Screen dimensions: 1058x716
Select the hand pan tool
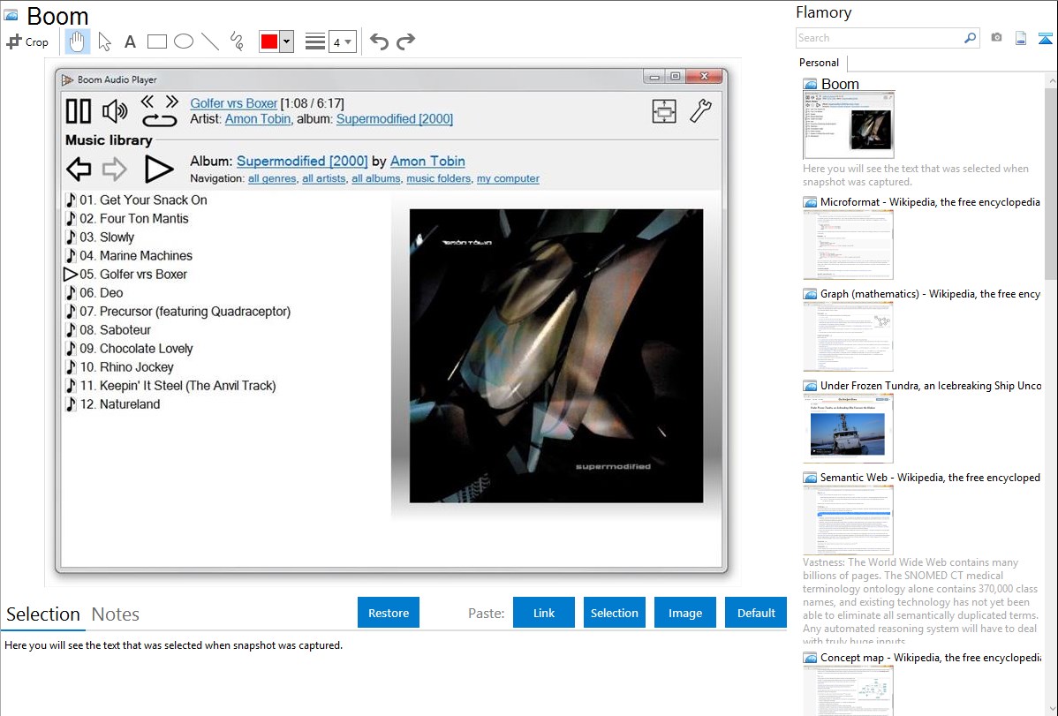78,41
